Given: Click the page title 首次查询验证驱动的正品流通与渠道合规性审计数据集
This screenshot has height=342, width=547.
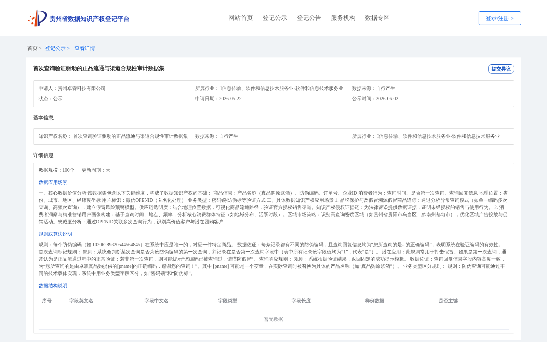Looking at the screenshot, I should pyautogui.click(x=99, y=68).
